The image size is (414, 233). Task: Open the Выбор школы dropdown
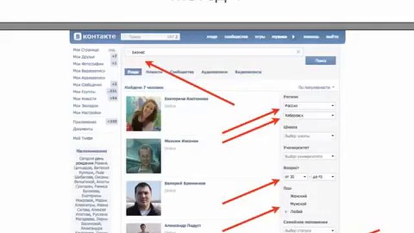click(x=309, y=136)
